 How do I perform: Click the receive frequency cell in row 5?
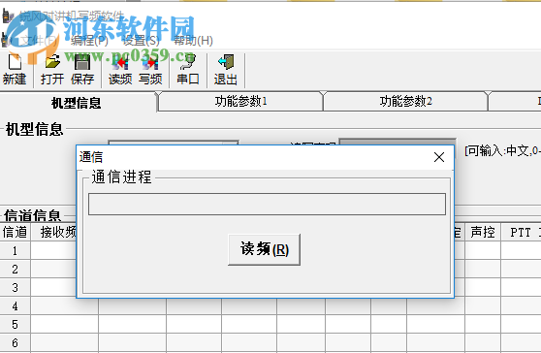point(65,325)
